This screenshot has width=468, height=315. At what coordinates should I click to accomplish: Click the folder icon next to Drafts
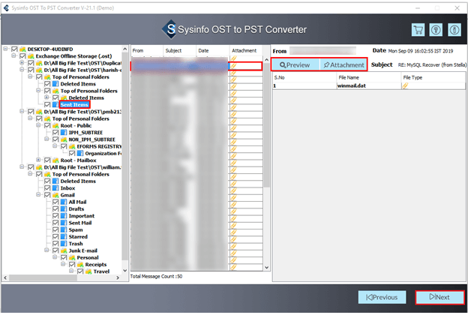[x=64, y=209]
